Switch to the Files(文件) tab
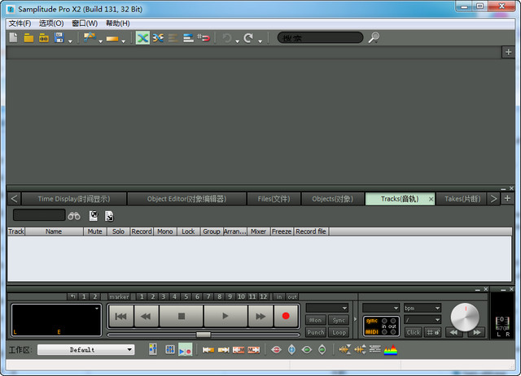 274,199
